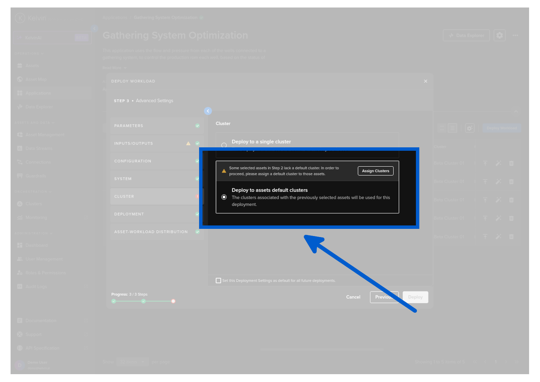Viewport: 540px width, 382px height.
Task: Click the Clusters sidebar icon
Action: 20,204
